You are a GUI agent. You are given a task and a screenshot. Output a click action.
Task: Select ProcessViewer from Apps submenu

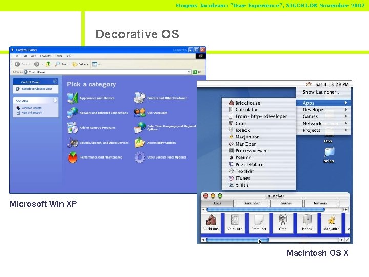pos(259,151)
